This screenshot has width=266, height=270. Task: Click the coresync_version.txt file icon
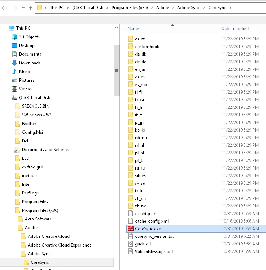tap(131, 236)
